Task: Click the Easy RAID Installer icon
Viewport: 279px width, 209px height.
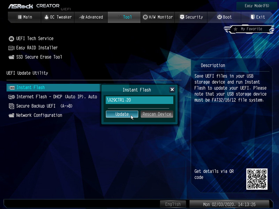Action: (12, 48)
